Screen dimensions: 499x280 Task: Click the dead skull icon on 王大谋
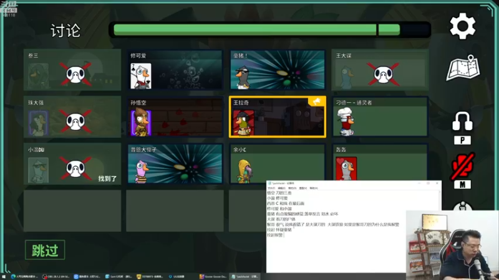point(383,74)
